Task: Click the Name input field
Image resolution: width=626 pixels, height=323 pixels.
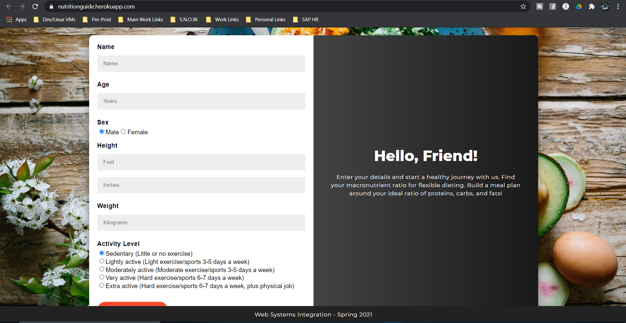Action: pos(201,64)
